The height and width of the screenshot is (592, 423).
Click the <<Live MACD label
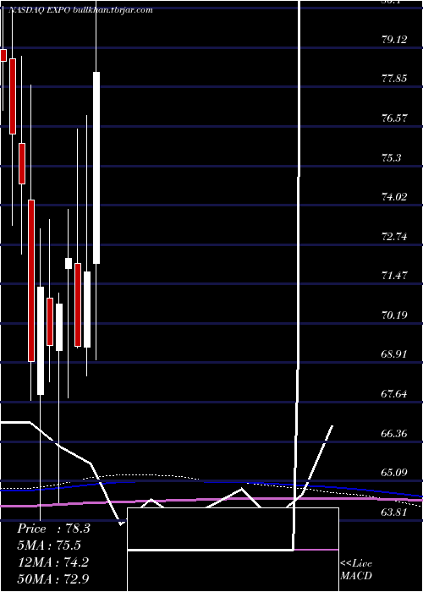click(356, 569)
